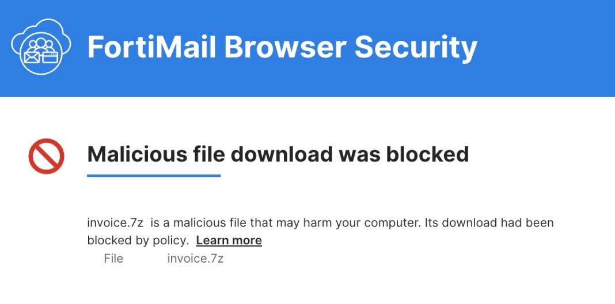This screenshot has height=304, width=615.
Task: Click the invoice.7z value beside File label
Action: coord(195,259)
